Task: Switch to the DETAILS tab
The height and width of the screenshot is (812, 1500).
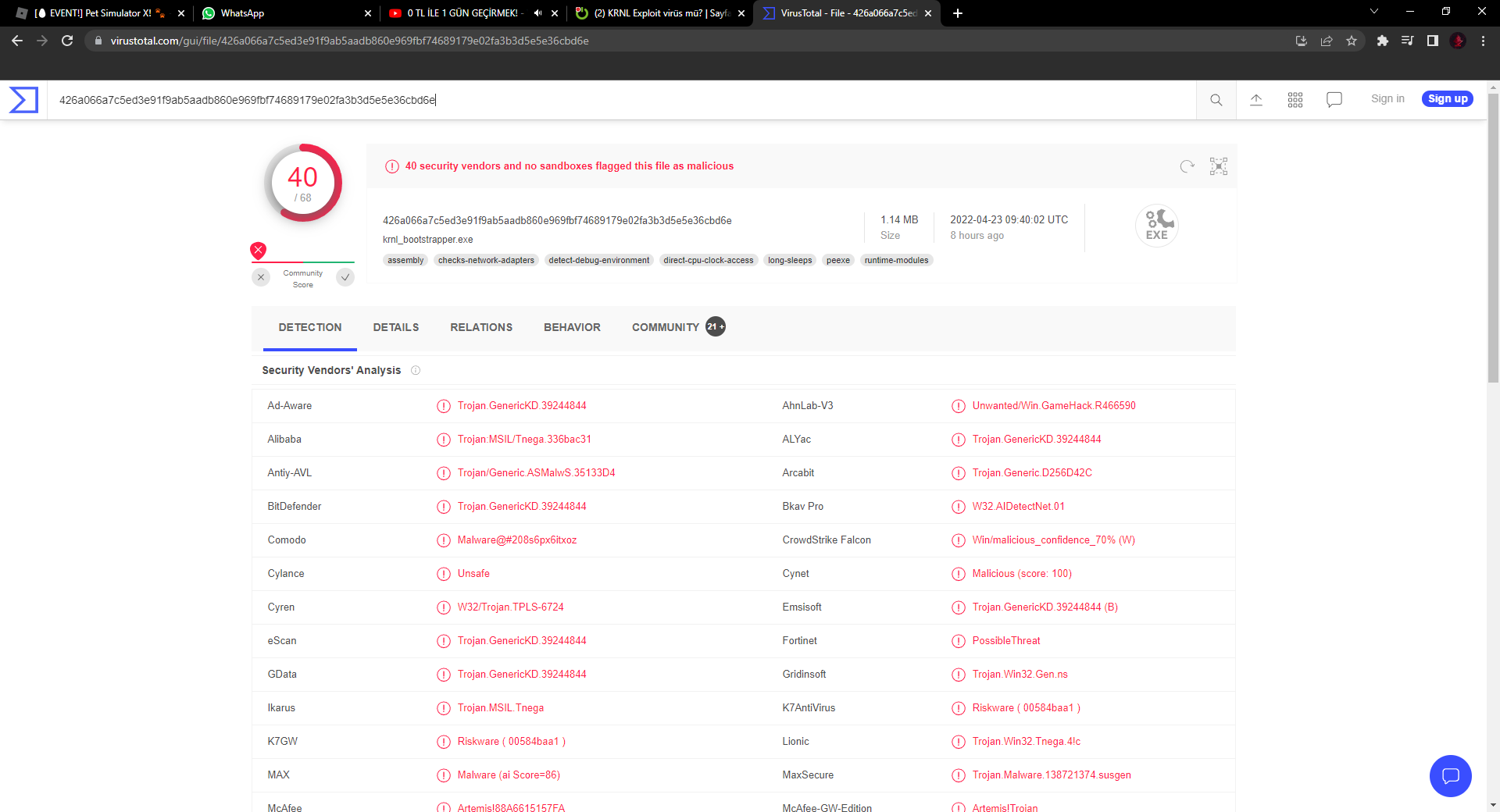Action: click(396, 328)
